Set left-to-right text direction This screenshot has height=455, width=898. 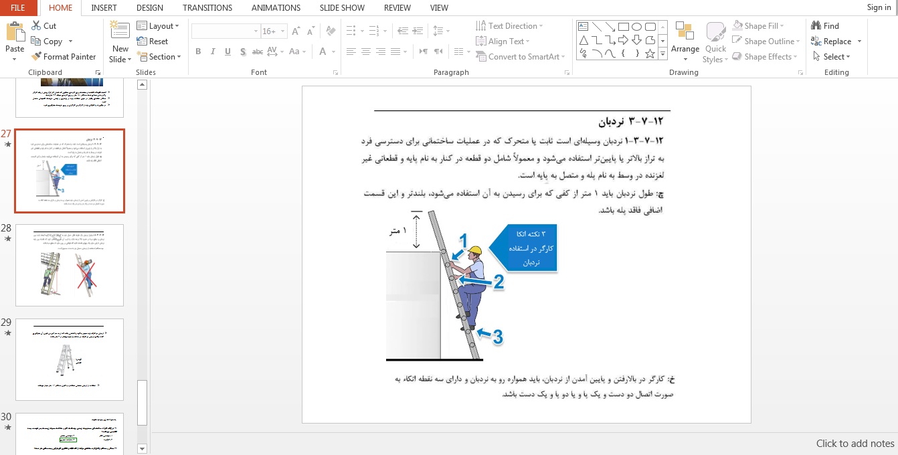(423, 52)
